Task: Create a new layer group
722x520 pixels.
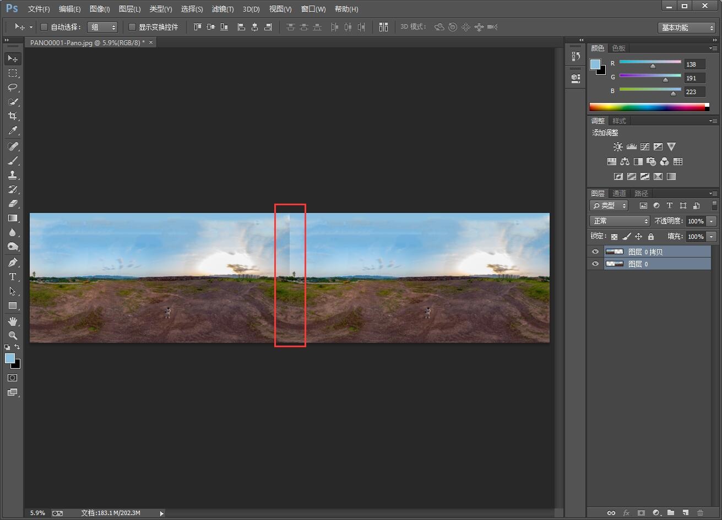Action: [x=671, y=513]
